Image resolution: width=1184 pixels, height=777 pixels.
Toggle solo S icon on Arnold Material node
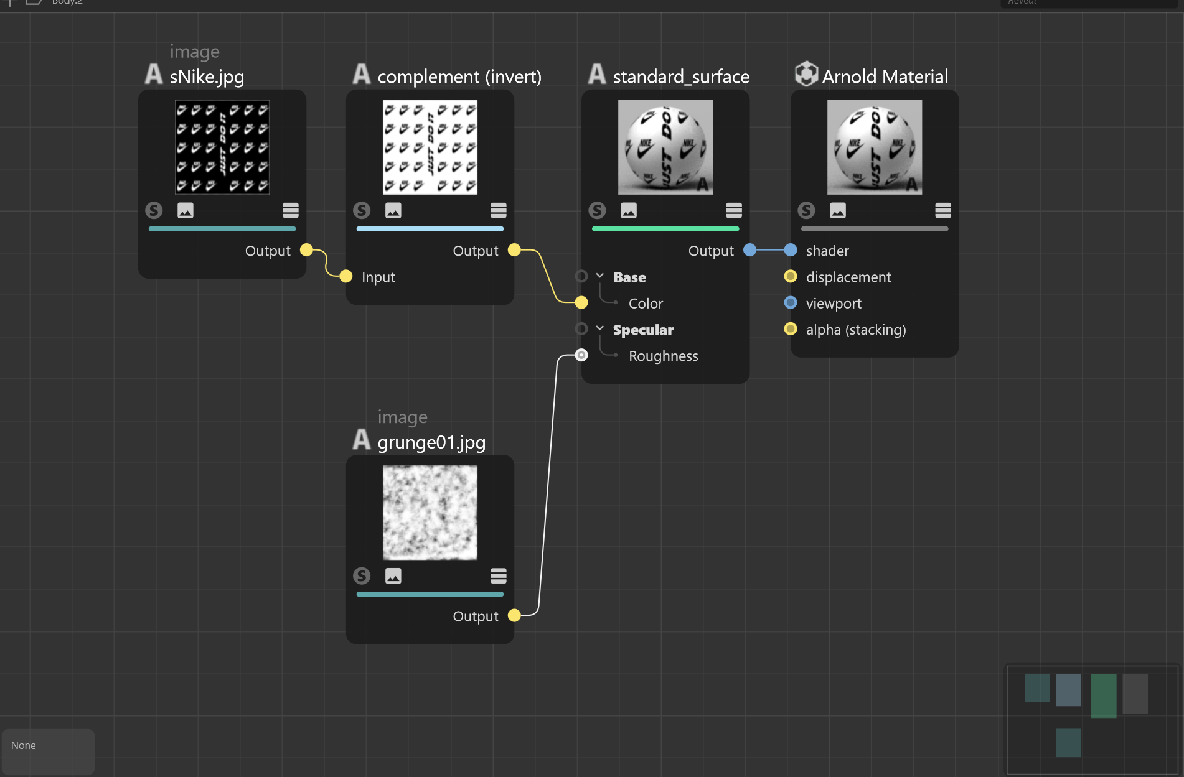click(806, 210)
